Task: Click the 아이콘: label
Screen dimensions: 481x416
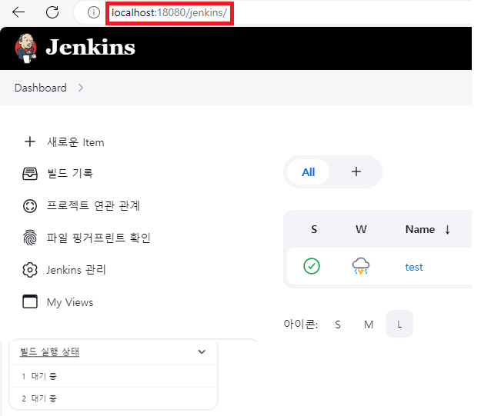Action: pos(301,324)
